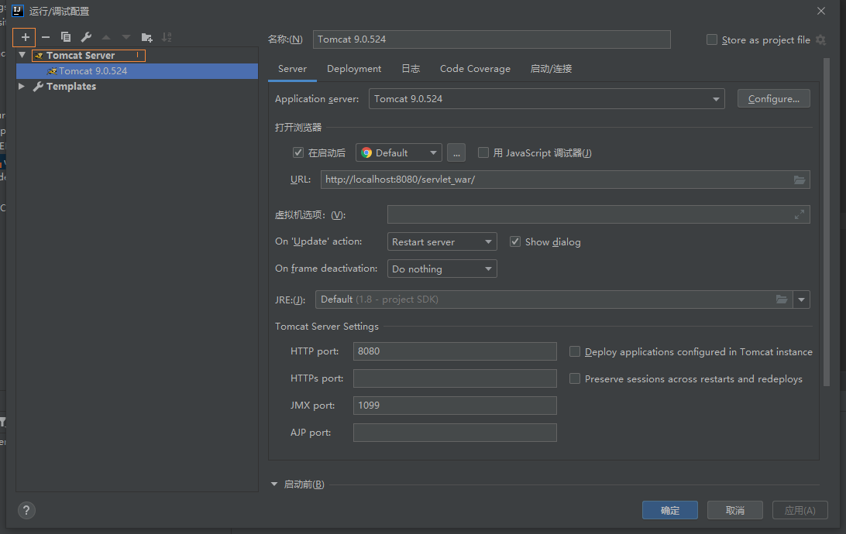Click the 名称 name input field
Image resolution: width=846 pixels, height=534 pixels.
pyautogui.click(x=491, y=39)
